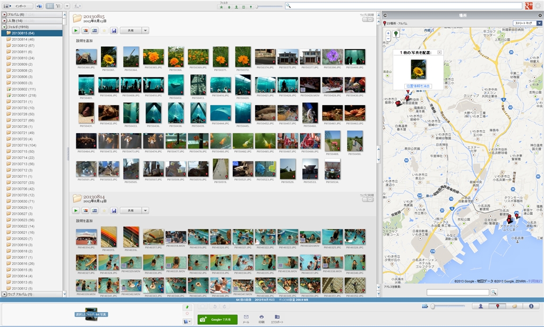The height and width of the screenshot is (327, 544).
Task: Collapse the フォルダ (1910) section
Action: (4, 26)
